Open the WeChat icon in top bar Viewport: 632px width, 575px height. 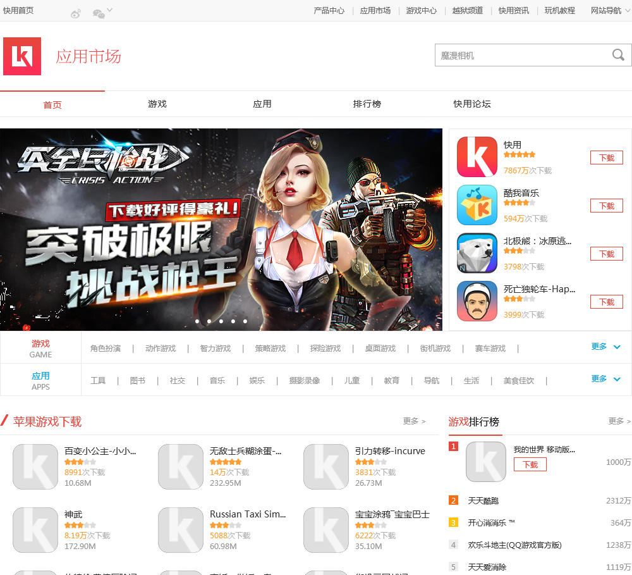pos(99,14)
